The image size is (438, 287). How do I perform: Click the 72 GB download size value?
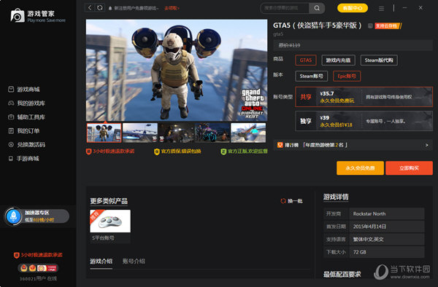[359, 252]
